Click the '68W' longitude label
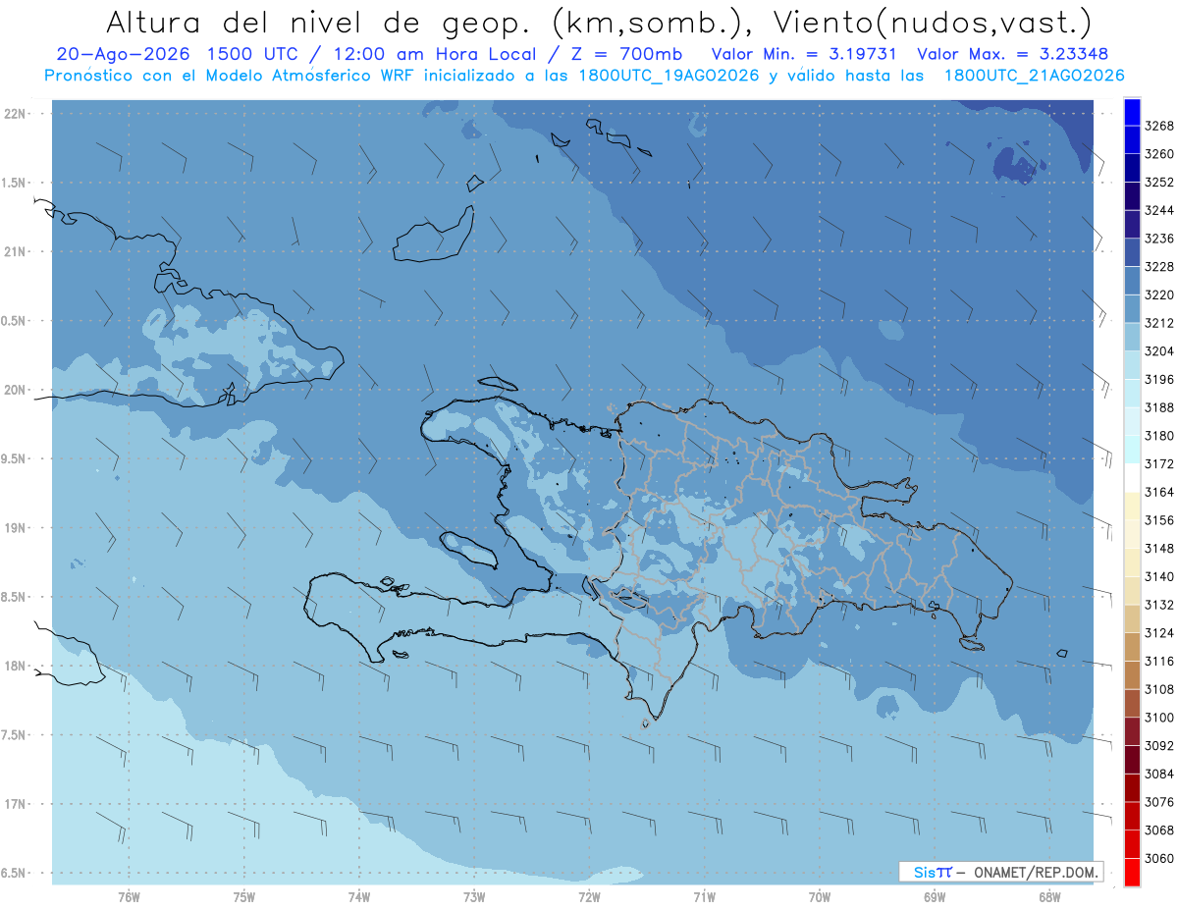The image size is (1178, 910). pos(1049,896)
